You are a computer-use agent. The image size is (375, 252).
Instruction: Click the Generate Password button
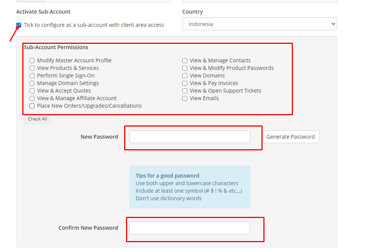point(291,137)
